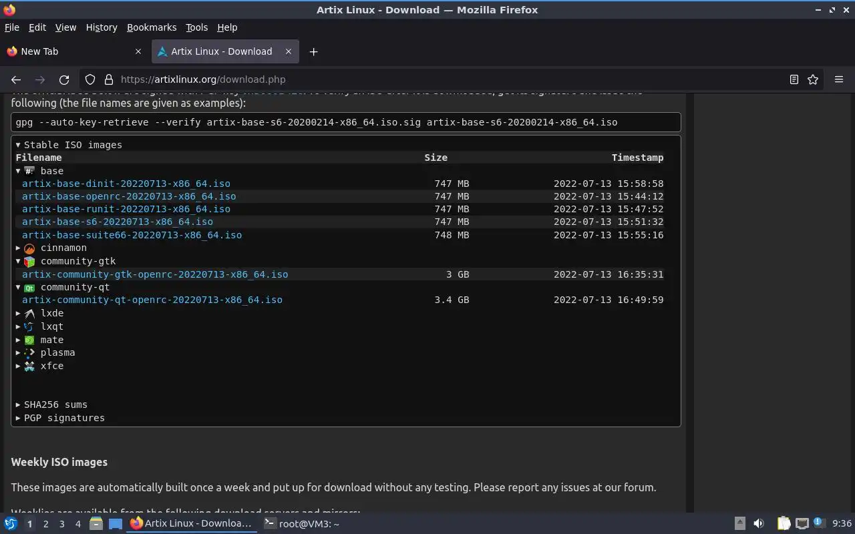The height and width of the screenshot is (534, 855).
Task: Download artix-base-runit-20220713-x86_64.iso
Action: pyautogui.click(x=126, y=209)
